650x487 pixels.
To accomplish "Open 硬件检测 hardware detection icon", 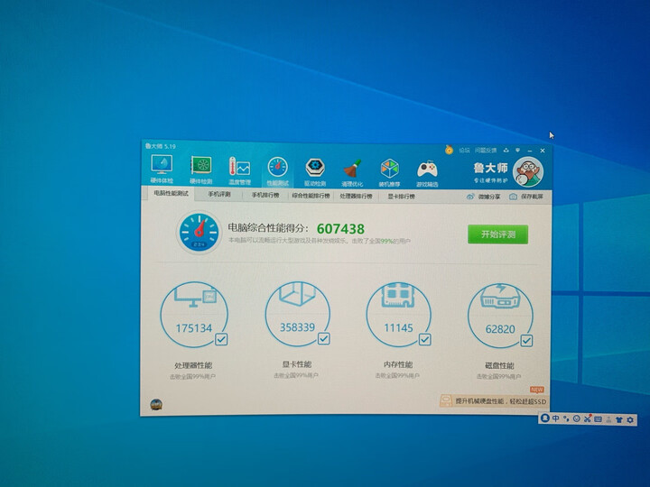I will [x=200, y=170].
